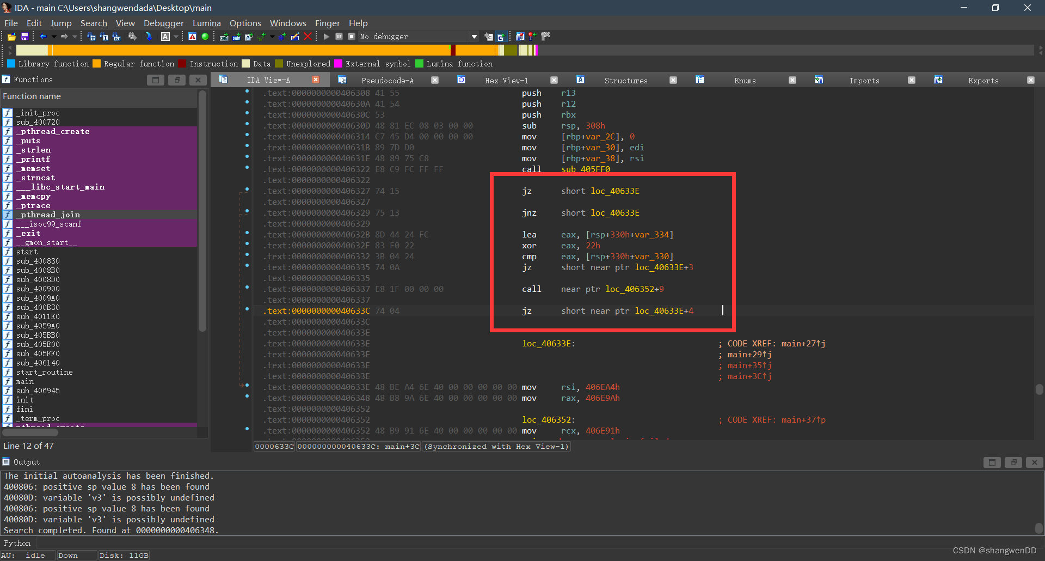This screenshot has height=561, width=1045.
Task: Click the red X delete icon
Action: [x=308, y=36]
